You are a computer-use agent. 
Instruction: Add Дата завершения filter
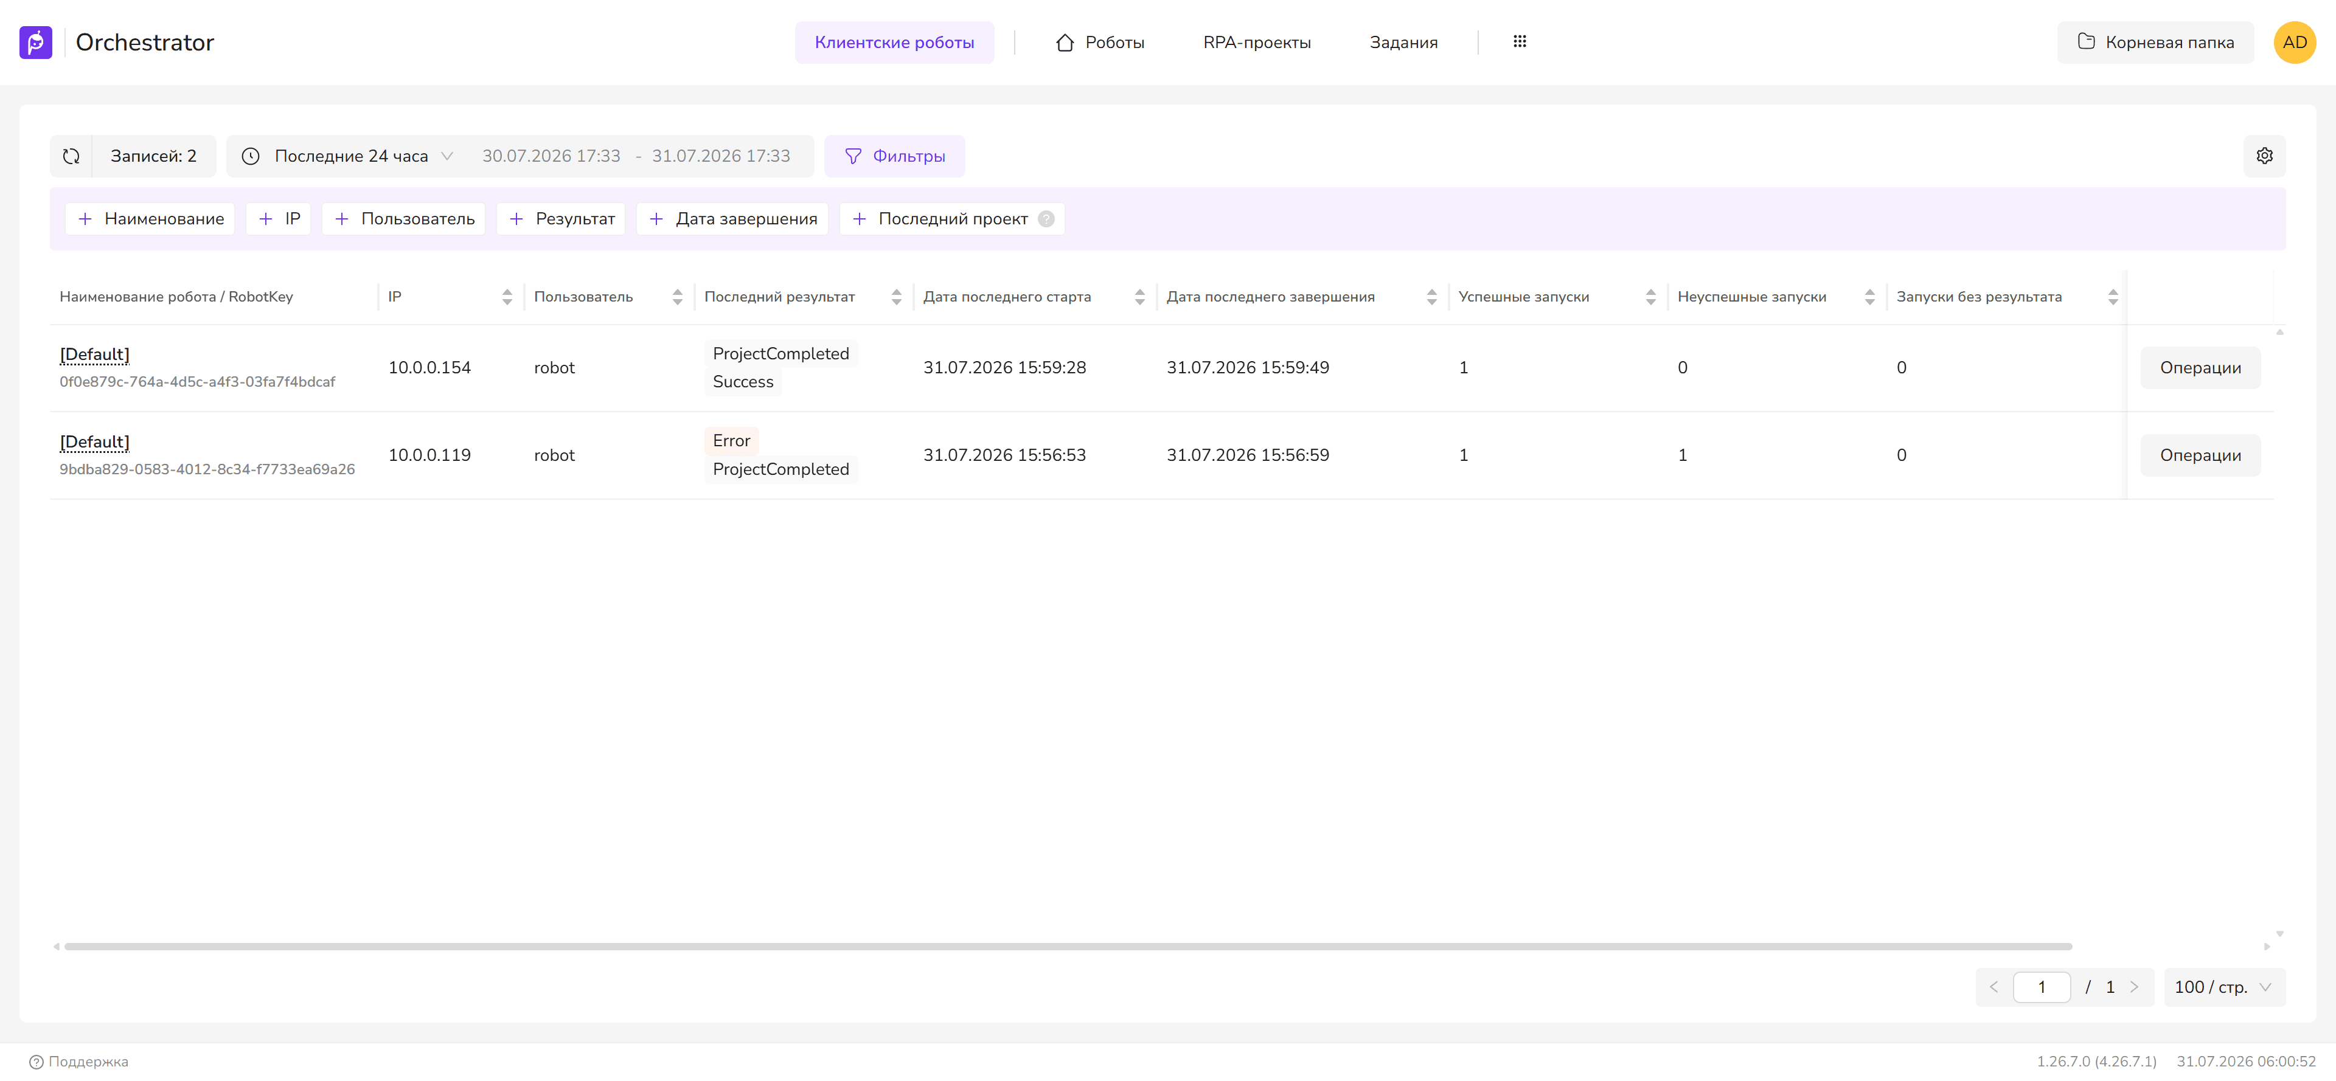point(732,218)
